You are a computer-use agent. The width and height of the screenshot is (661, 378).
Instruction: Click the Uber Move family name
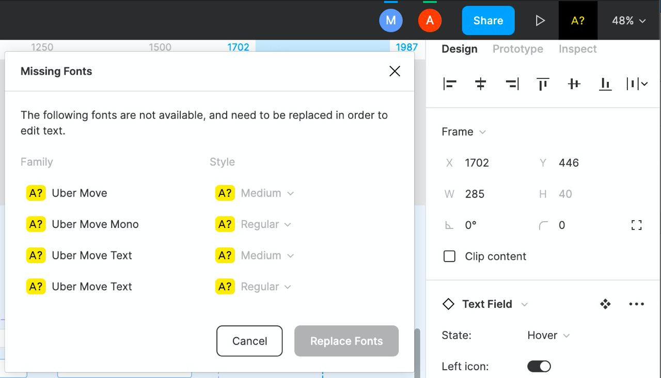tap(80, 193)
